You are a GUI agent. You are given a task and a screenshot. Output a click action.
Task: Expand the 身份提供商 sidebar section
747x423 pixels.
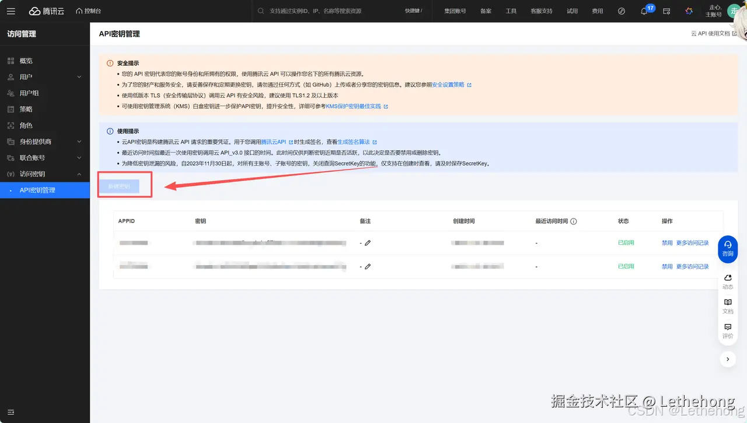pyautogui.click(x=45, y=142)
